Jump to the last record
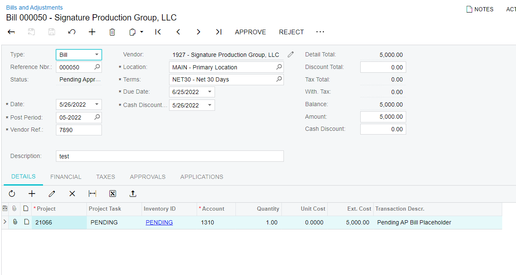The image size is (516, 275). click(218, 32)
